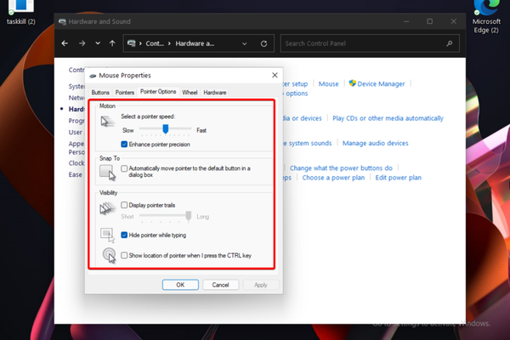Viewport: 510px width, 340px height.
Task: Open the address bar history dropdown
Action: pyautogui.click(x=248, y=42)
